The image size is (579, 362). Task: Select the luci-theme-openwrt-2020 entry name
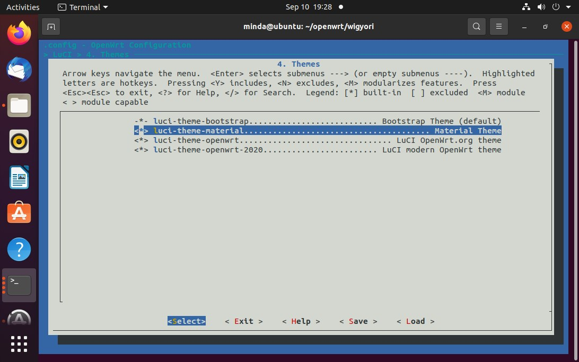point(208,150)
